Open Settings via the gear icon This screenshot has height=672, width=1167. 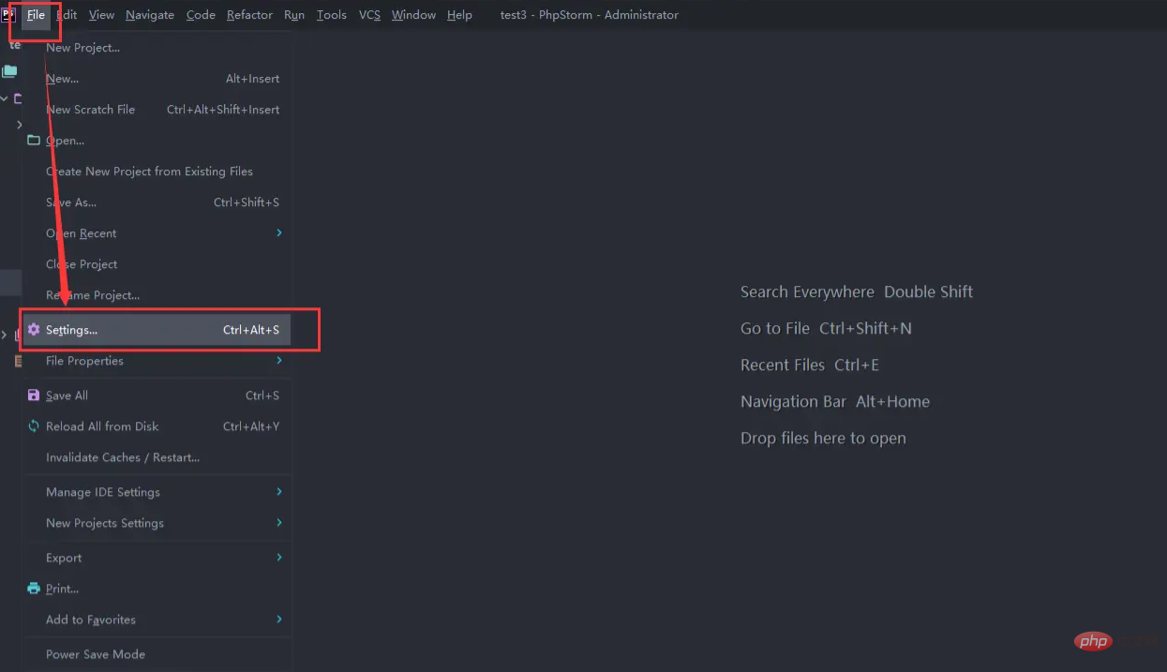click(35, 330)
